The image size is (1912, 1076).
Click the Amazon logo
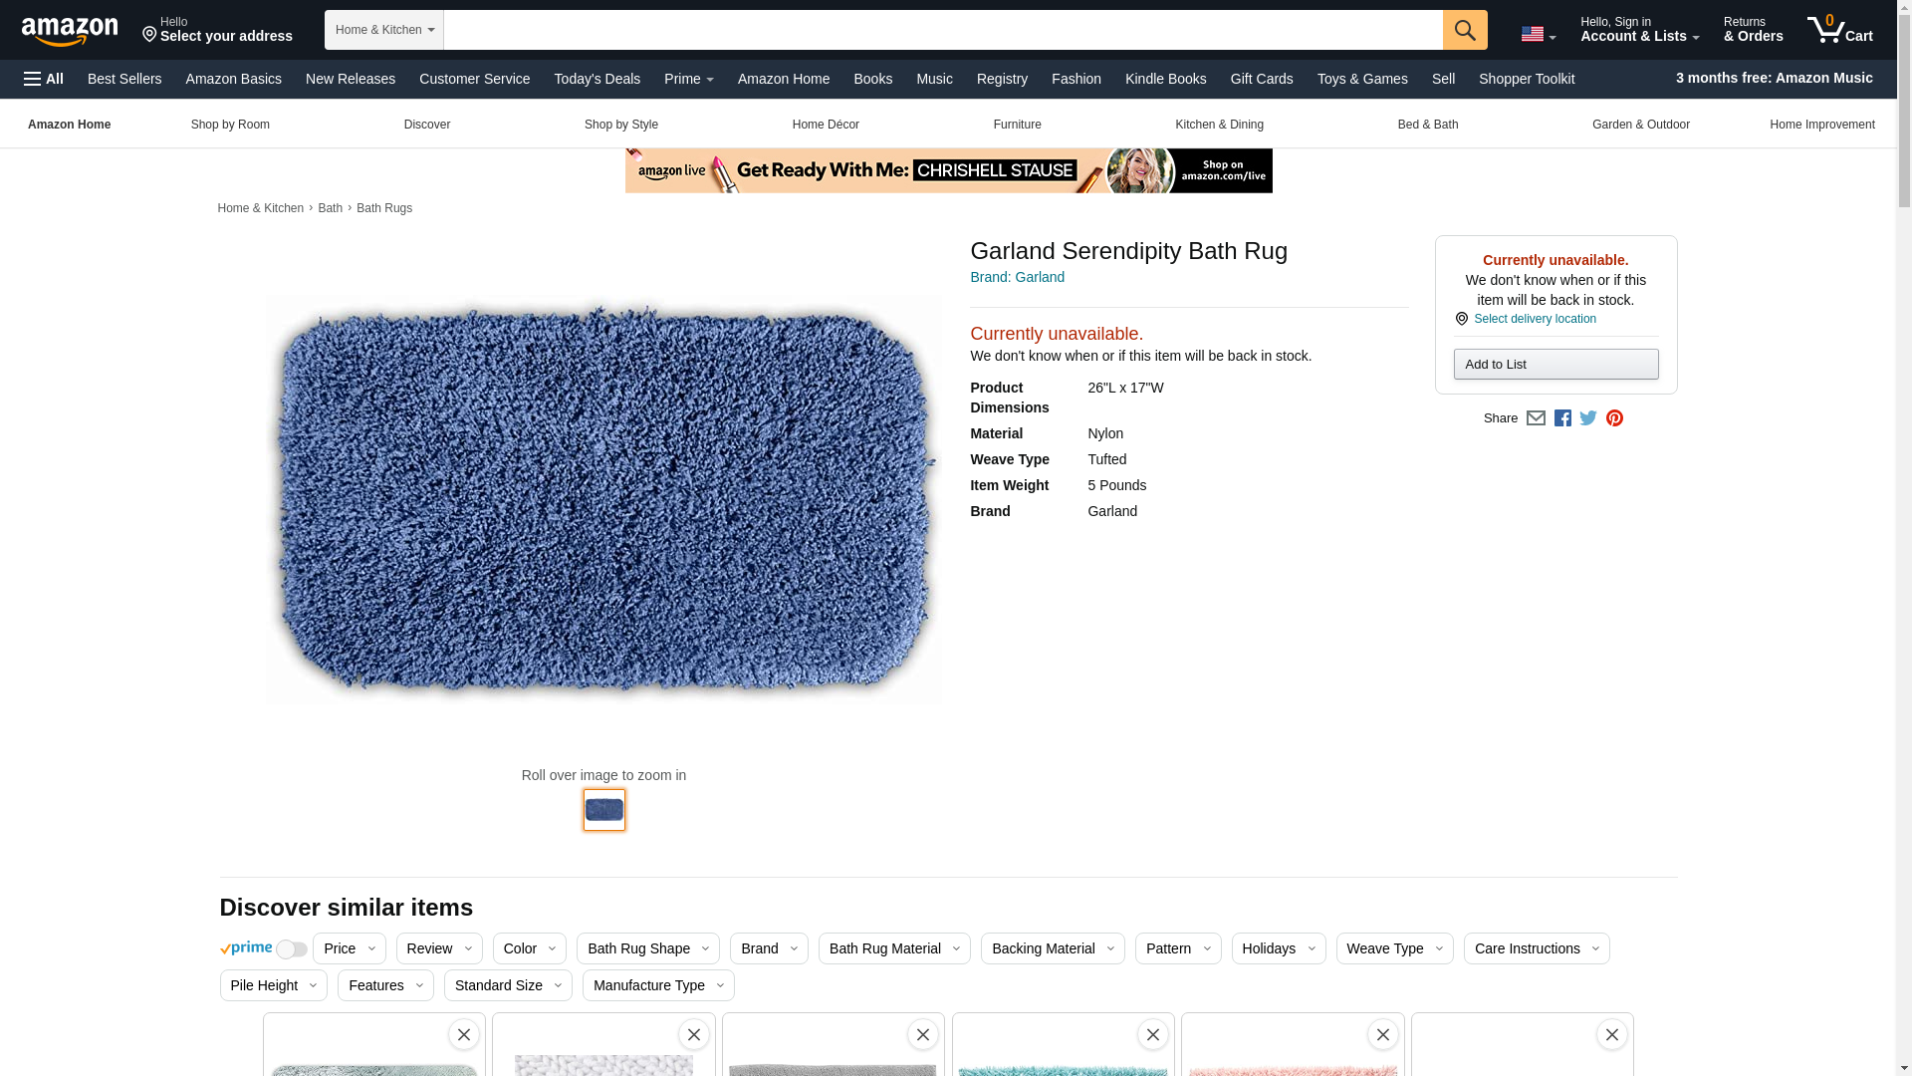click(x=70, y=31)
